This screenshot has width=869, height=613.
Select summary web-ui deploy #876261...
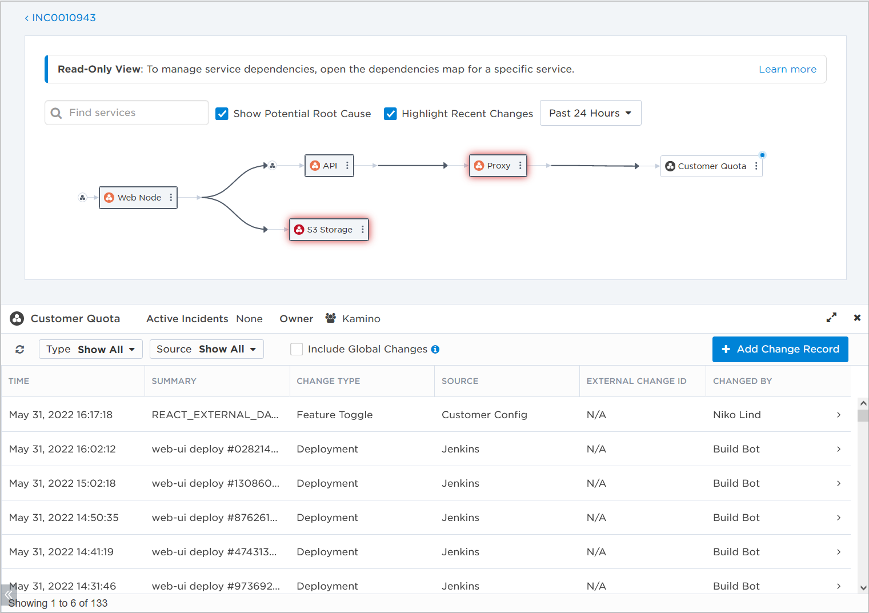click(215, 518)
